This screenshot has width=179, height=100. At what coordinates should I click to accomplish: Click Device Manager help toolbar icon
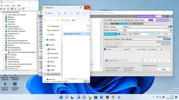point(12,9)
